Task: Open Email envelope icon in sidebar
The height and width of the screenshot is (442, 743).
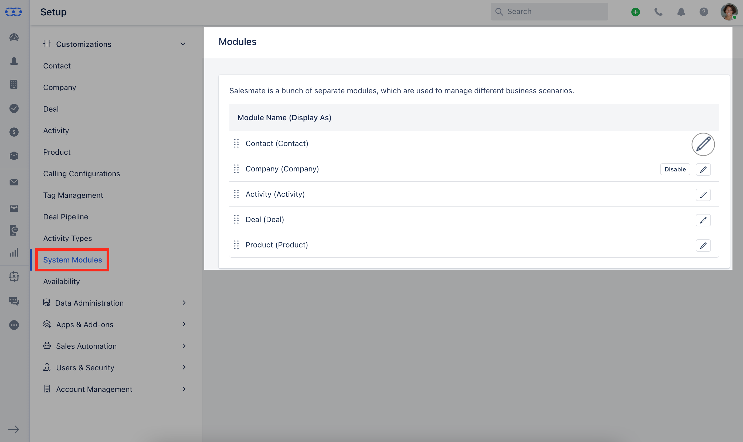Action: [14, 182]
